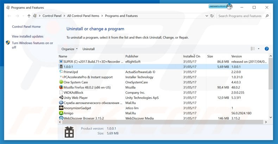Click the PrimeUpd program icon

point(61,72)
